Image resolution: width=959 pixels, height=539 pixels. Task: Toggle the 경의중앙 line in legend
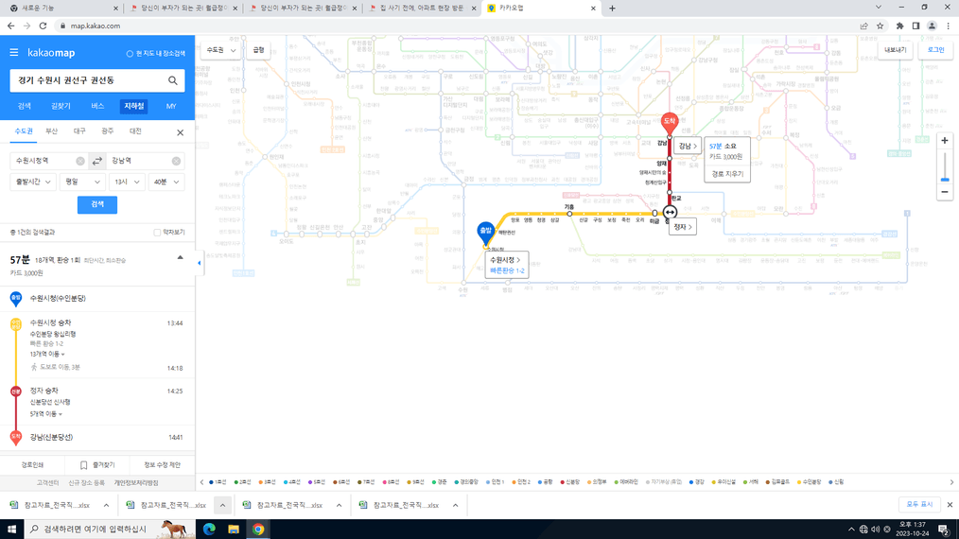[466, 482]
